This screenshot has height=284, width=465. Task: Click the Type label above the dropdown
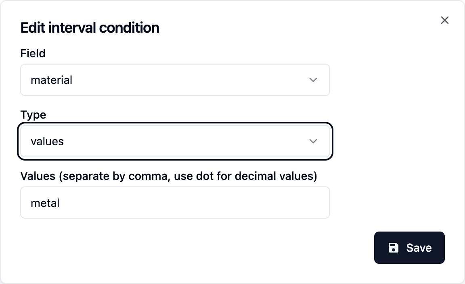pos(33,115)
